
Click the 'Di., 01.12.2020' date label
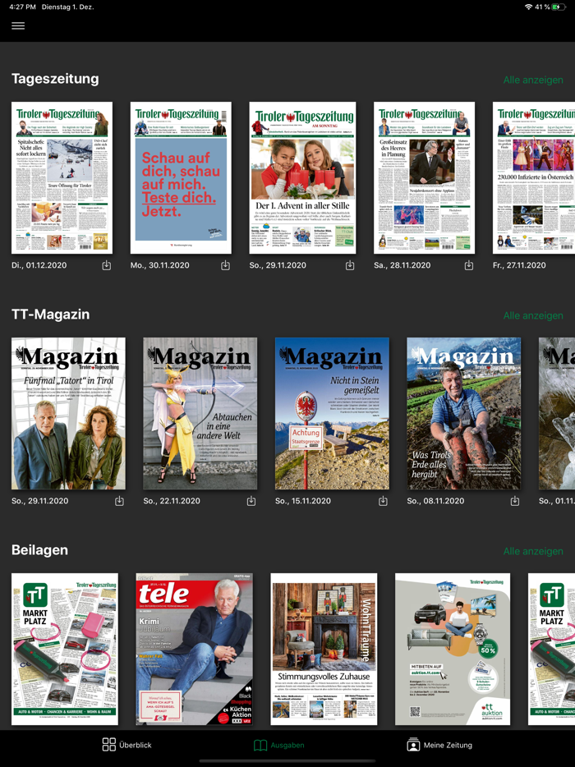pyautogui.click(x=39, y=265)
